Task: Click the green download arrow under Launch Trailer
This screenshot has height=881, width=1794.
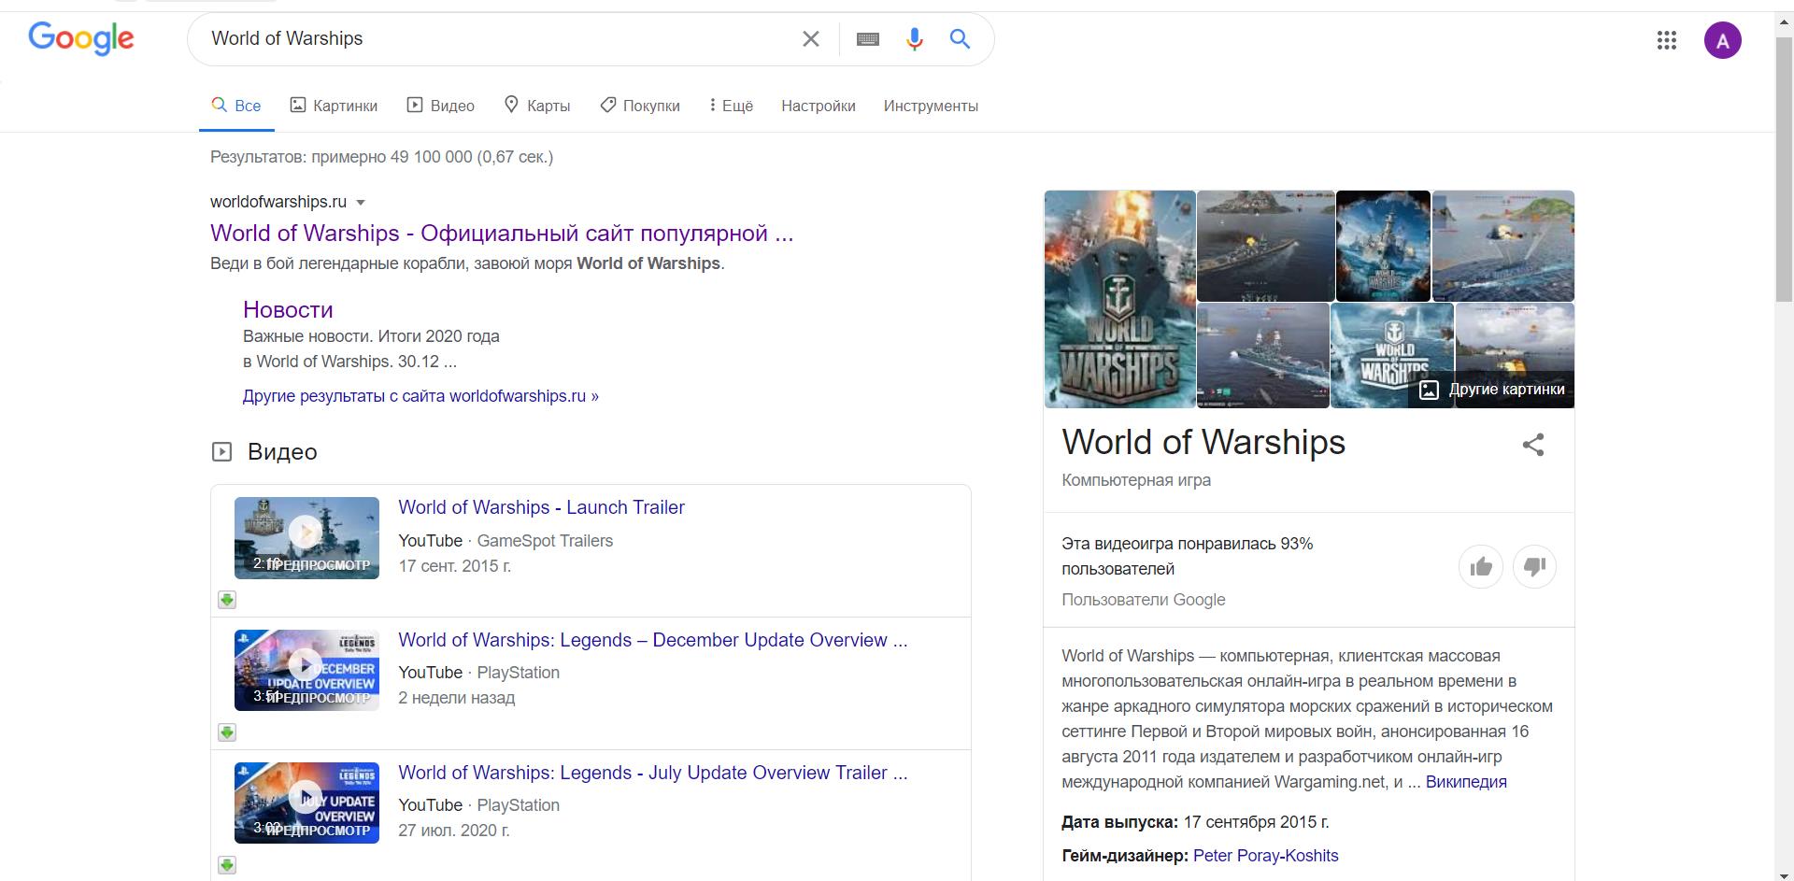Action: (227, 600)
